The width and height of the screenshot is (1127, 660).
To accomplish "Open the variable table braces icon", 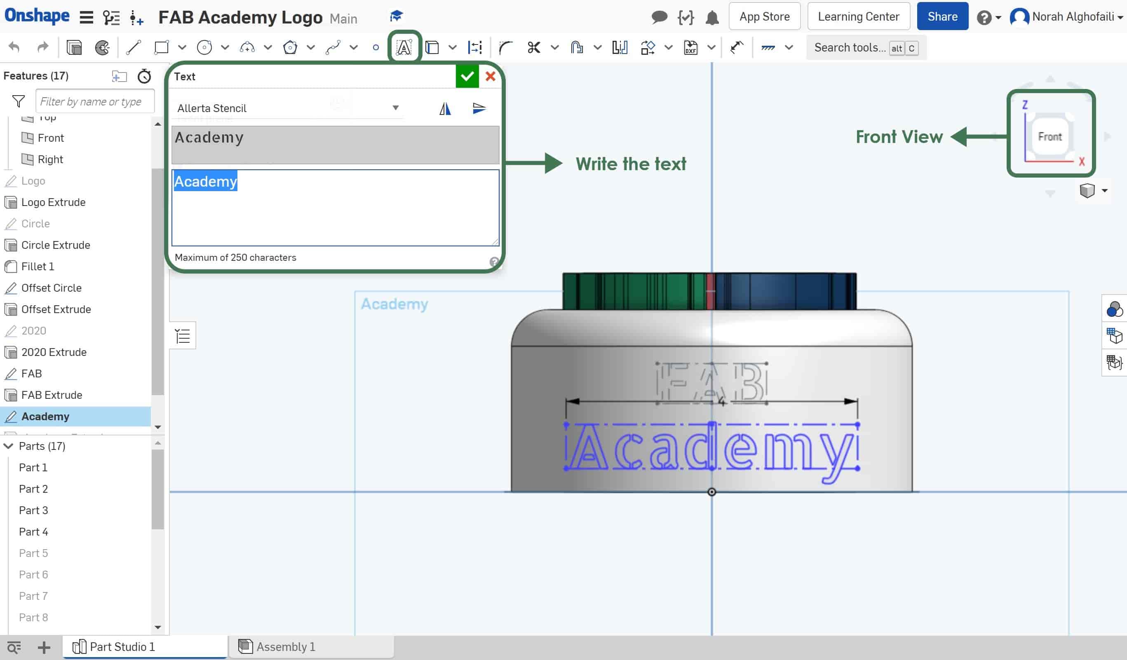I will [686, 17].
